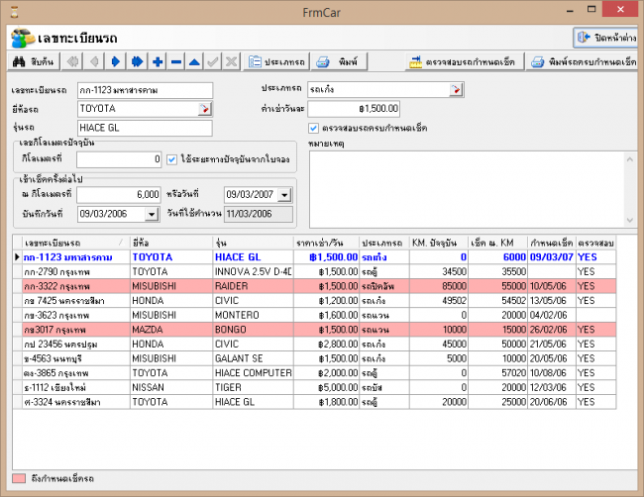Click the blue up-triangle edit icon
This screenshot has height=497, width=644.
tap(195, 61)
